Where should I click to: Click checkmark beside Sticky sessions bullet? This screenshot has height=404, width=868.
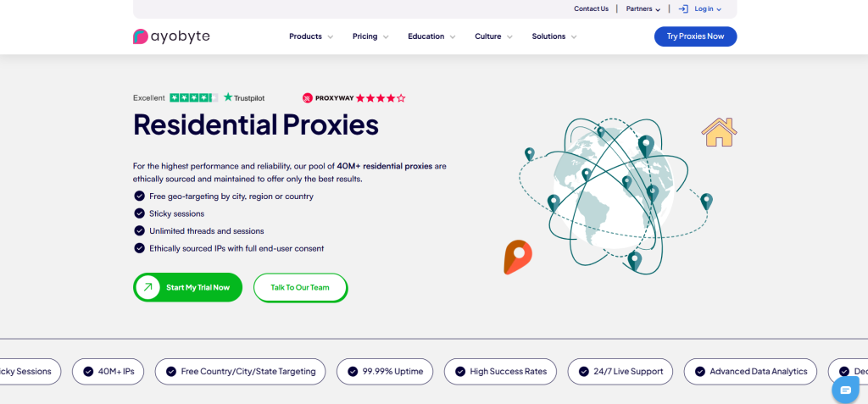click(x=139, y=213)
